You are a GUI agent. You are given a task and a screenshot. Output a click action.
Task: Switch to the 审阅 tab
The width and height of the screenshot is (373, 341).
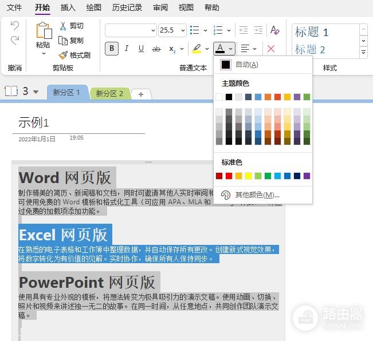tap(160, 7)
